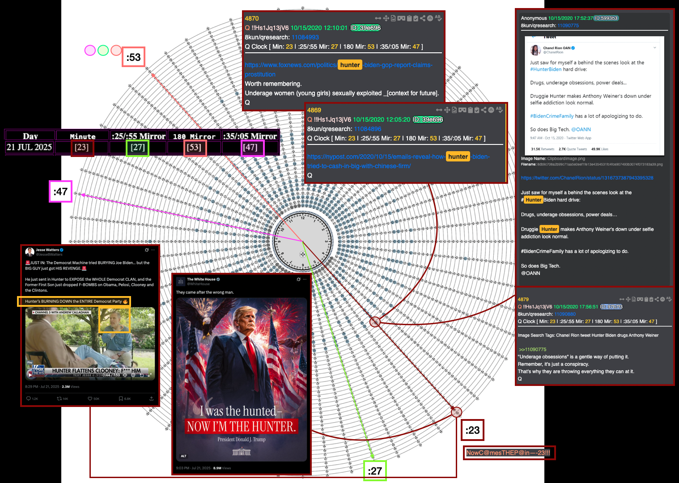Click post number 4869 title
The height and width of the screenshot is (483, 679).
(x=314, y=110)
